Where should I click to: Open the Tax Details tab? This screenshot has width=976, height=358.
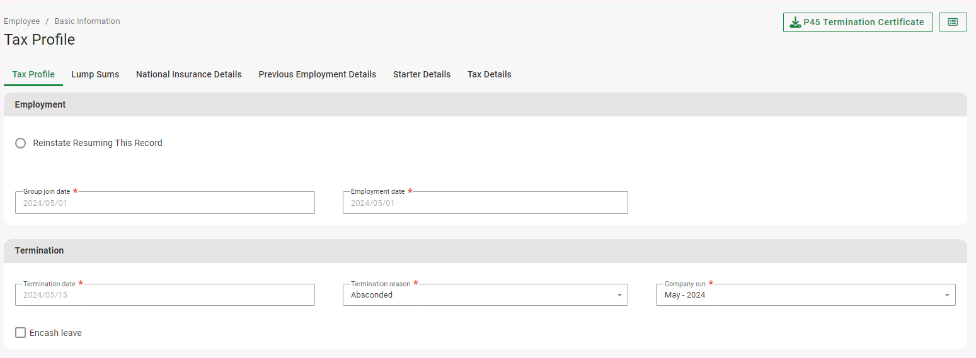click(489, 74)
